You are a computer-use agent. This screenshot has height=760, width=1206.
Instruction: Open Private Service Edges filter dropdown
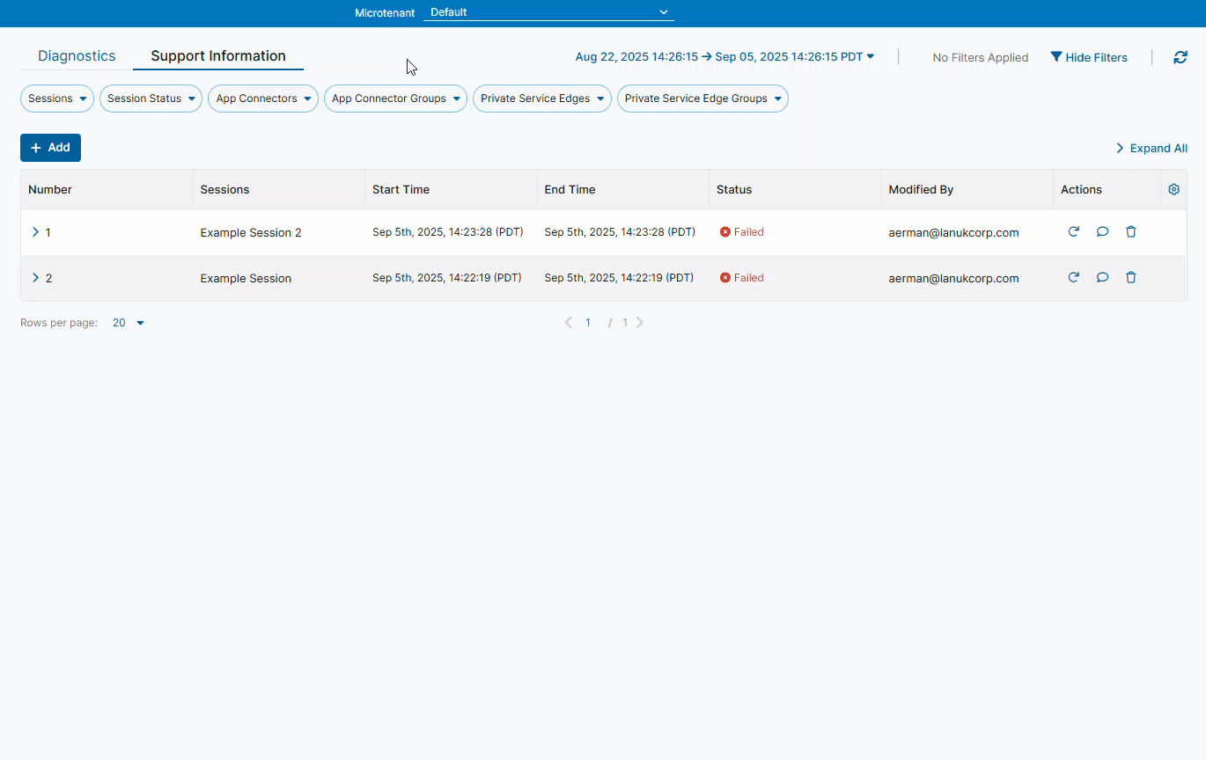(541, 99)
